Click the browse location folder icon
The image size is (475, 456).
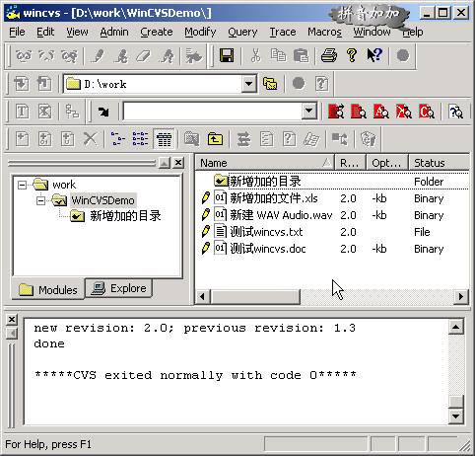point(270,84)
